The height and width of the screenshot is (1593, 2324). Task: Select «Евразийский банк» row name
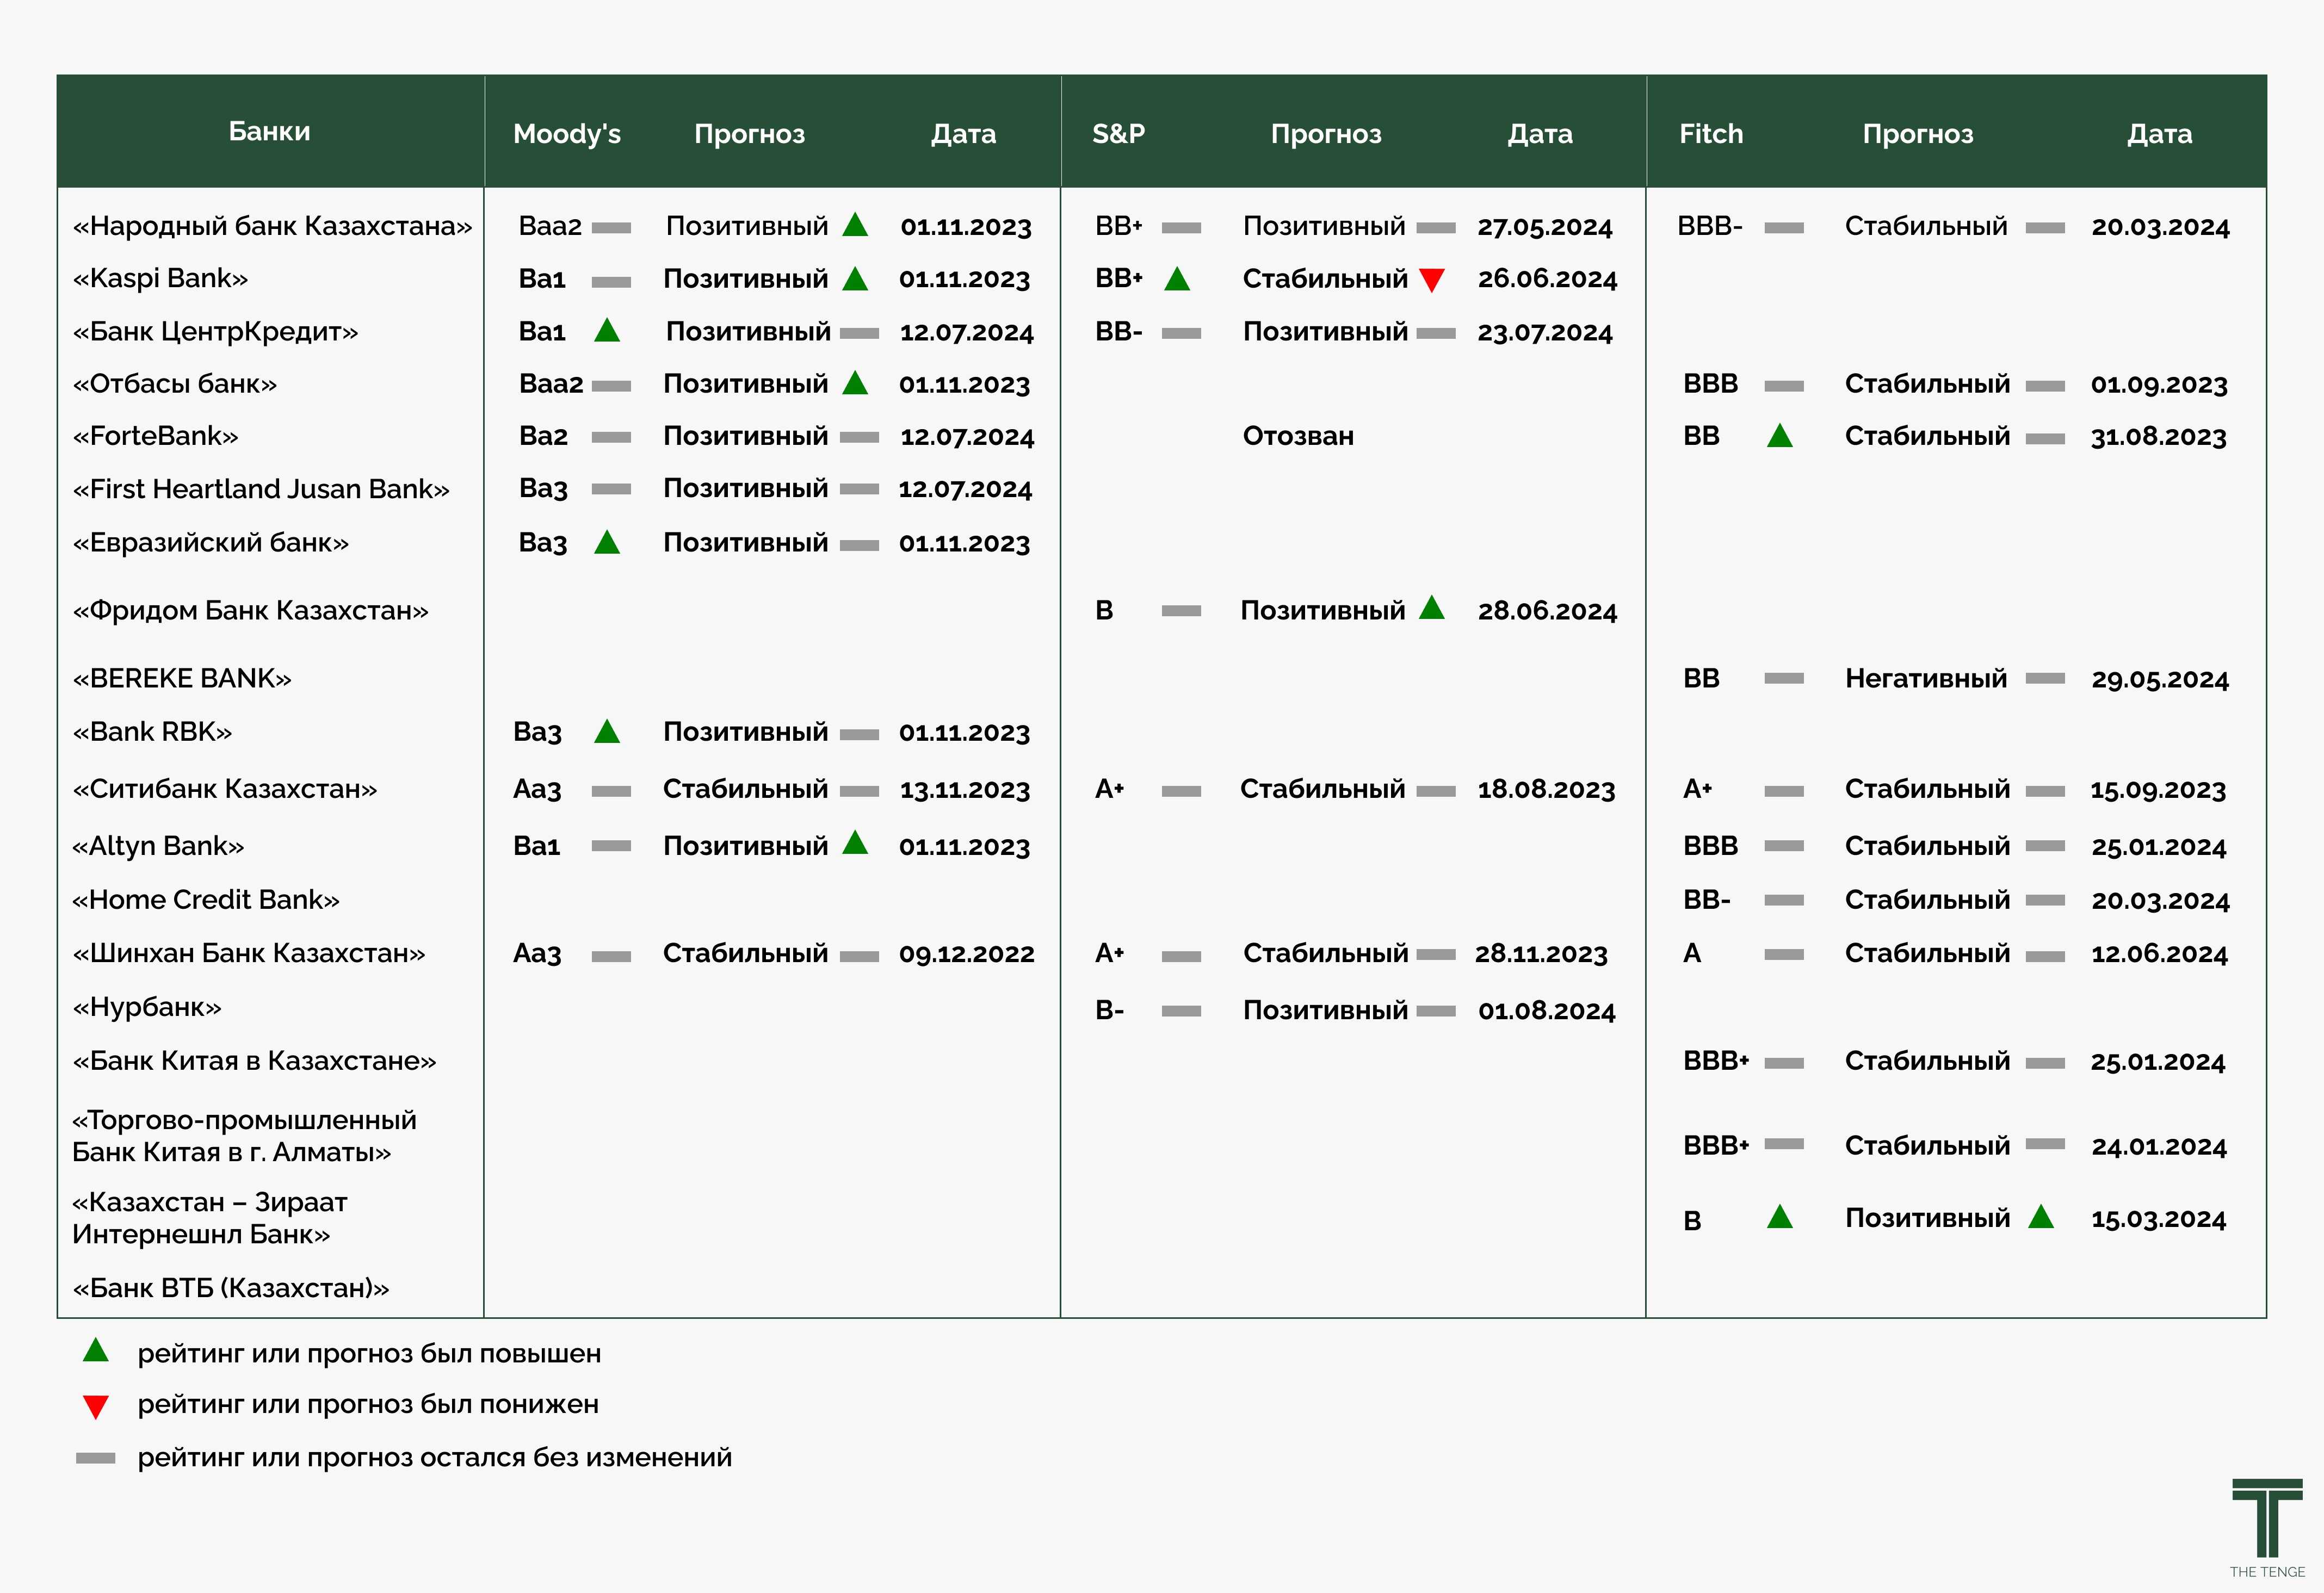tap(211, 543)
